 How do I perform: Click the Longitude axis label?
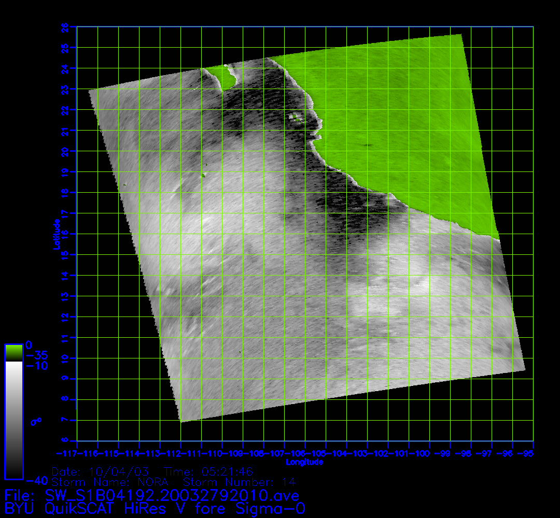(x=304, y=462)
